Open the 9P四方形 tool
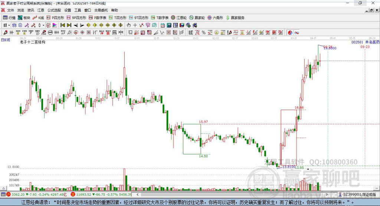380x206 pixels. point(76,18)
